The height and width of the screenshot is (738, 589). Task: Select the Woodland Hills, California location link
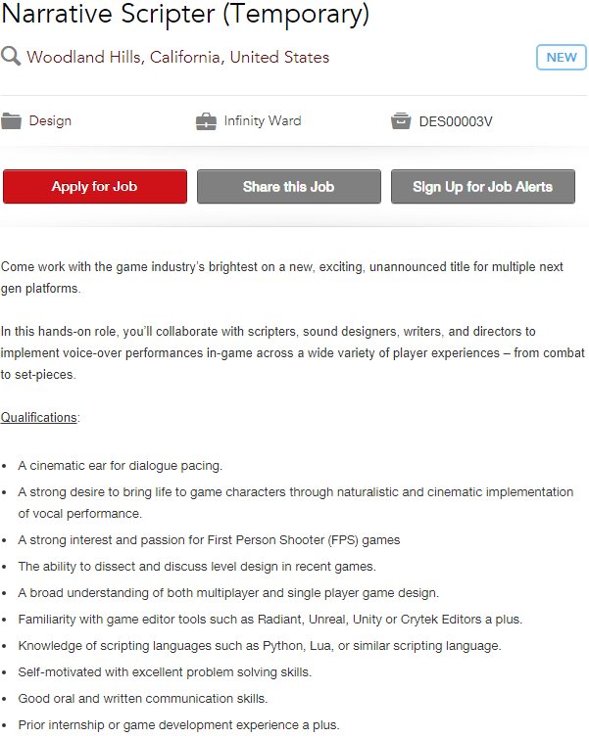click(x=177, y=57)
